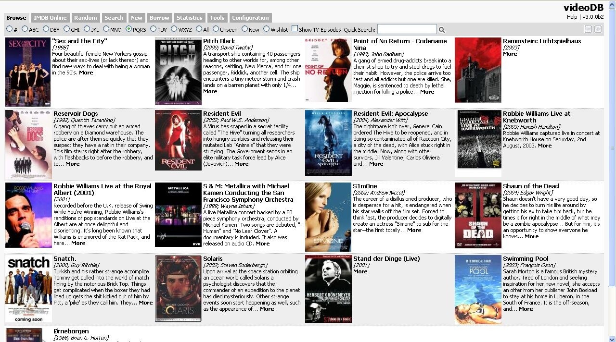616x342 pixels.
Task: Click More in Snatch description
Action: point(145,303)
